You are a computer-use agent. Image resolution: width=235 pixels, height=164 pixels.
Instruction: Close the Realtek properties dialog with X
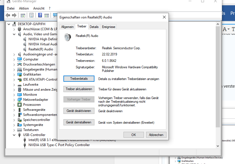coord(164,17)
